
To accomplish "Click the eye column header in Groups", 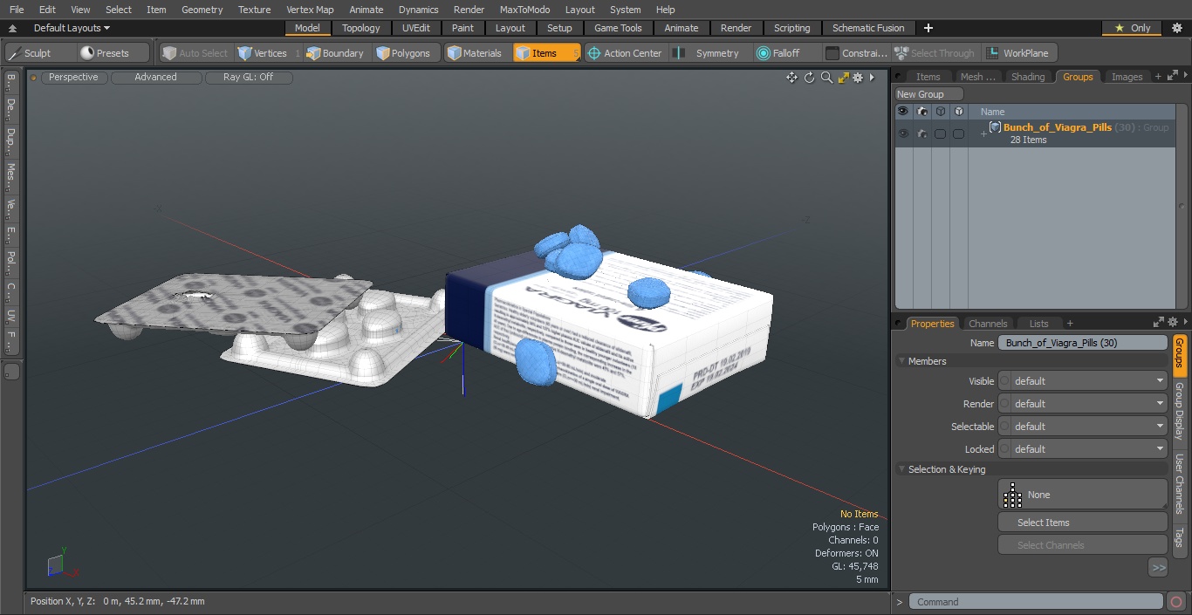I will click(903, 112).
